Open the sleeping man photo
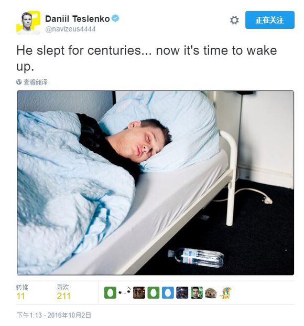Viewport: 304px width, 326px height. point(155,183)
